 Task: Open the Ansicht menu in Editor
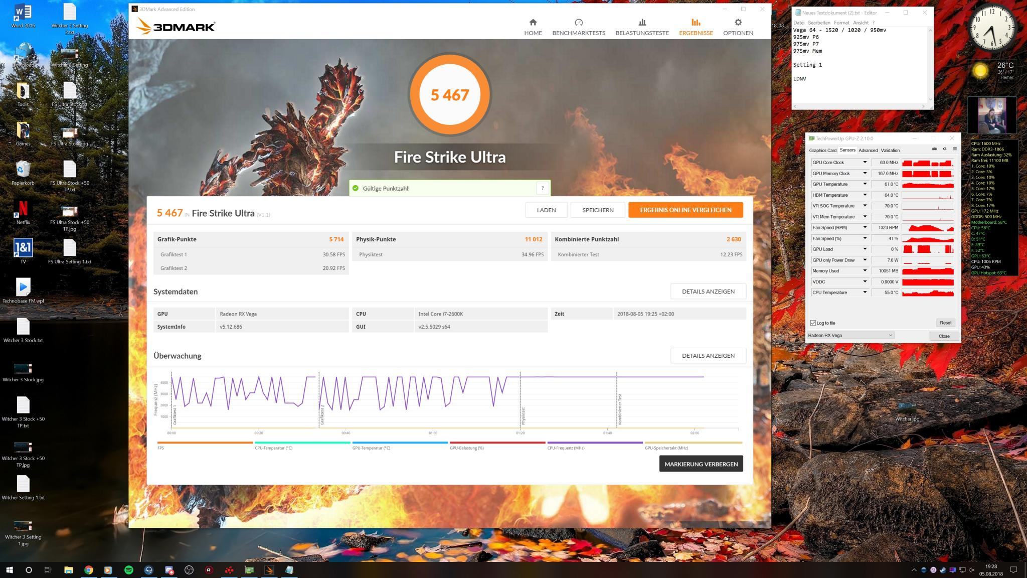861,23
